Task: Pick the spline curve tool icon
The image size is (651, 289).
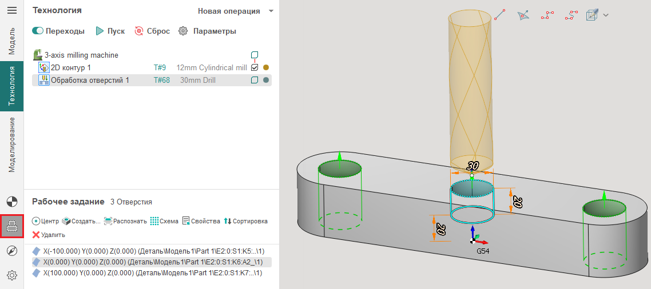Action: click(x=570, y=15)
